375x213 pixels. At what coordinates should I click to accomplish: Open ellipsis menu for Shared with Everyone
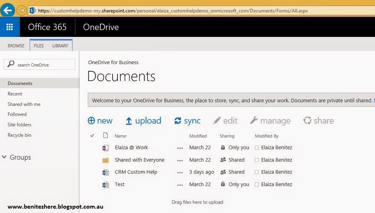click(180, 160)
